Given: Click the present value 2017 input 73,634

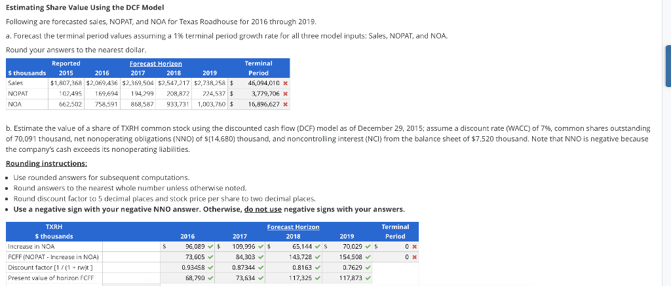Looking at the screenshot, I should (x=239, y=278).
